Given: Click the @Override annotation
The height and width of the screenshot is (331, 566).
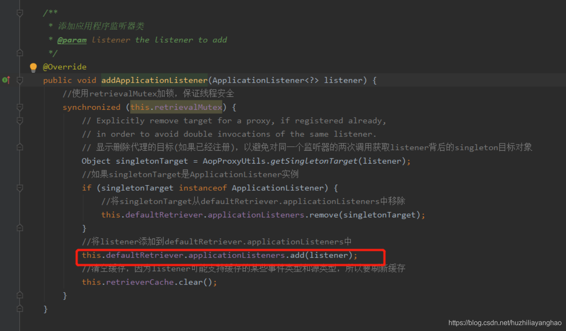Looking at the screenshot, I should click(x=65, y=67).
